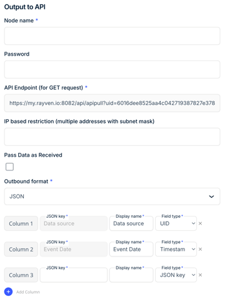Click the IP based restriction field

point(112,137)
